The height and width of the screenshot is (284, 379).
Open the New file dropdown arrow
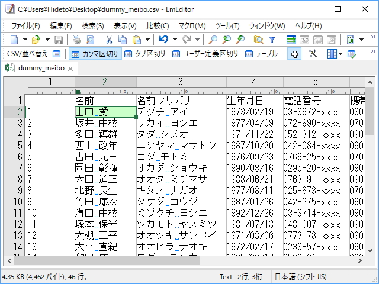coord(25,40)
